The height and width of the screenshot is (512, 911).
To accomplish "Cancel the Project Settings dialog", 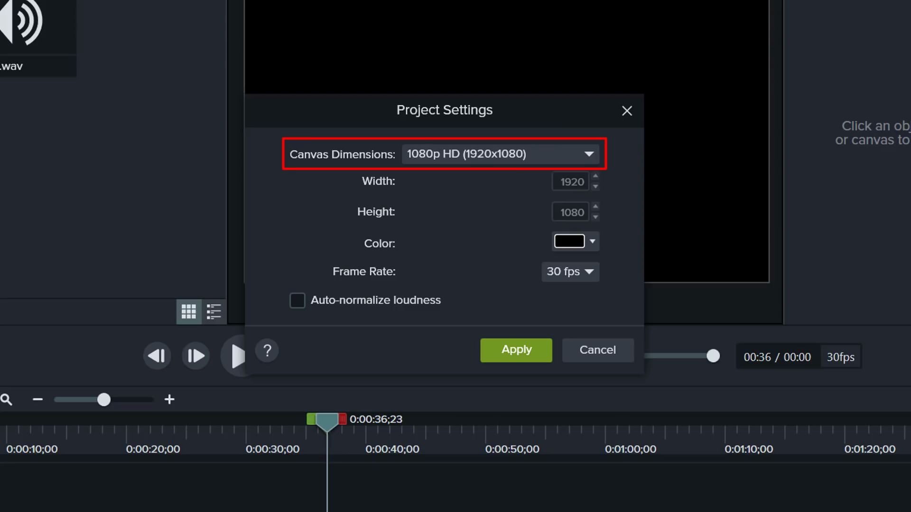I will pos(597,350).
